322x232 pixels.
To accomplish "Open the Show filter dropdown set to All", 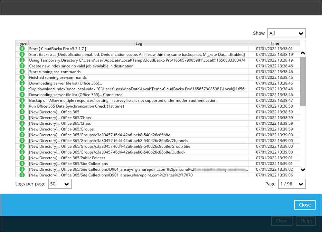I will point(286,33).
